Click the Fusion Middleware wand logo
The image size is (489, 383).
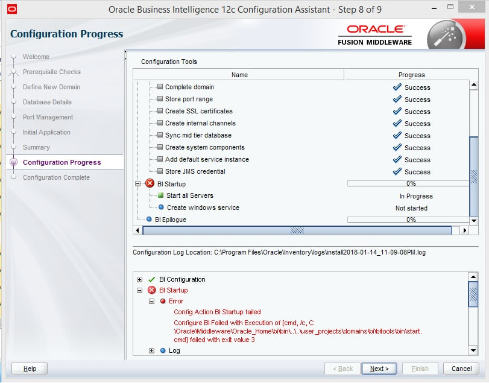point(446,34)
